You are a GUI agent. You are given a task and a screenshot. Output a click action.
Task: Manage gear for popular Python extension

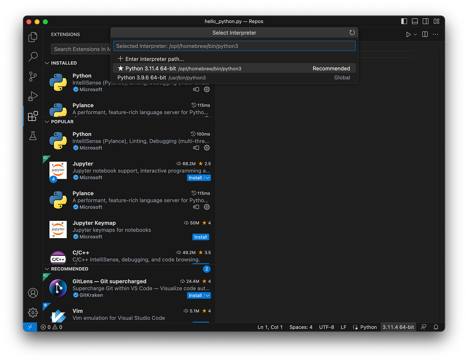coord(207,148)
